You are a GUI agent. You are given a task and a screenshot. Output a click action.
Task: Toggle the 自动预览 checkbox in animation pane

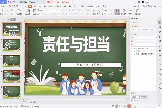pyautogui.click(x=132, y=100)
